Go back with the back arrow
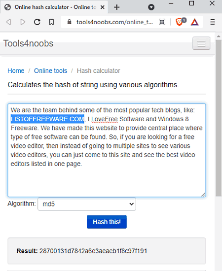The height and width of the screenshot is (271, 222). tap(9, 22)
